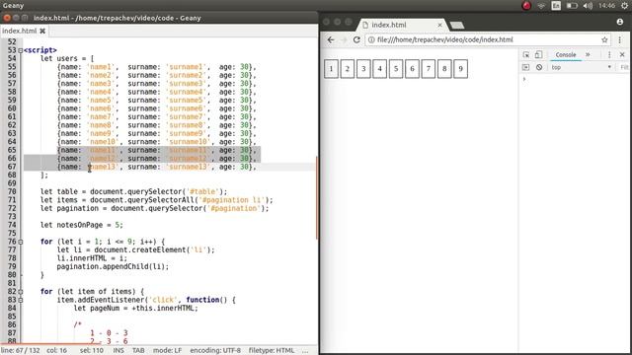View site info icon in address bar

(x=371, y=39)
